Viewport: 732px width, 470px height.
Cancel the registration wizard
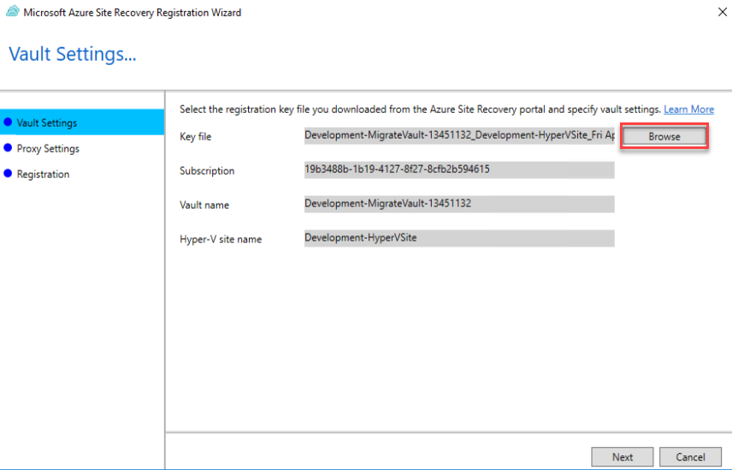[x=690, y=457]
